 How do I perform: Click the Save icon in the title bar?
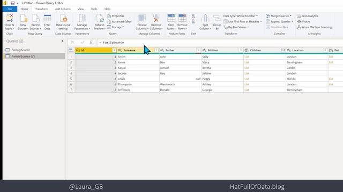point(13,3)
